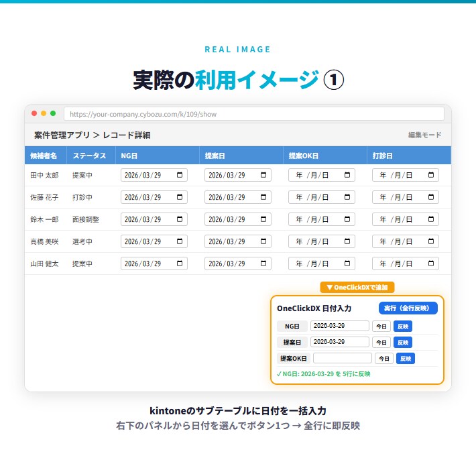Focus the empty 提案OK日 field in OneClickDX panel
Viewport: 476px width, 476px height.
[x=343, y=358]
